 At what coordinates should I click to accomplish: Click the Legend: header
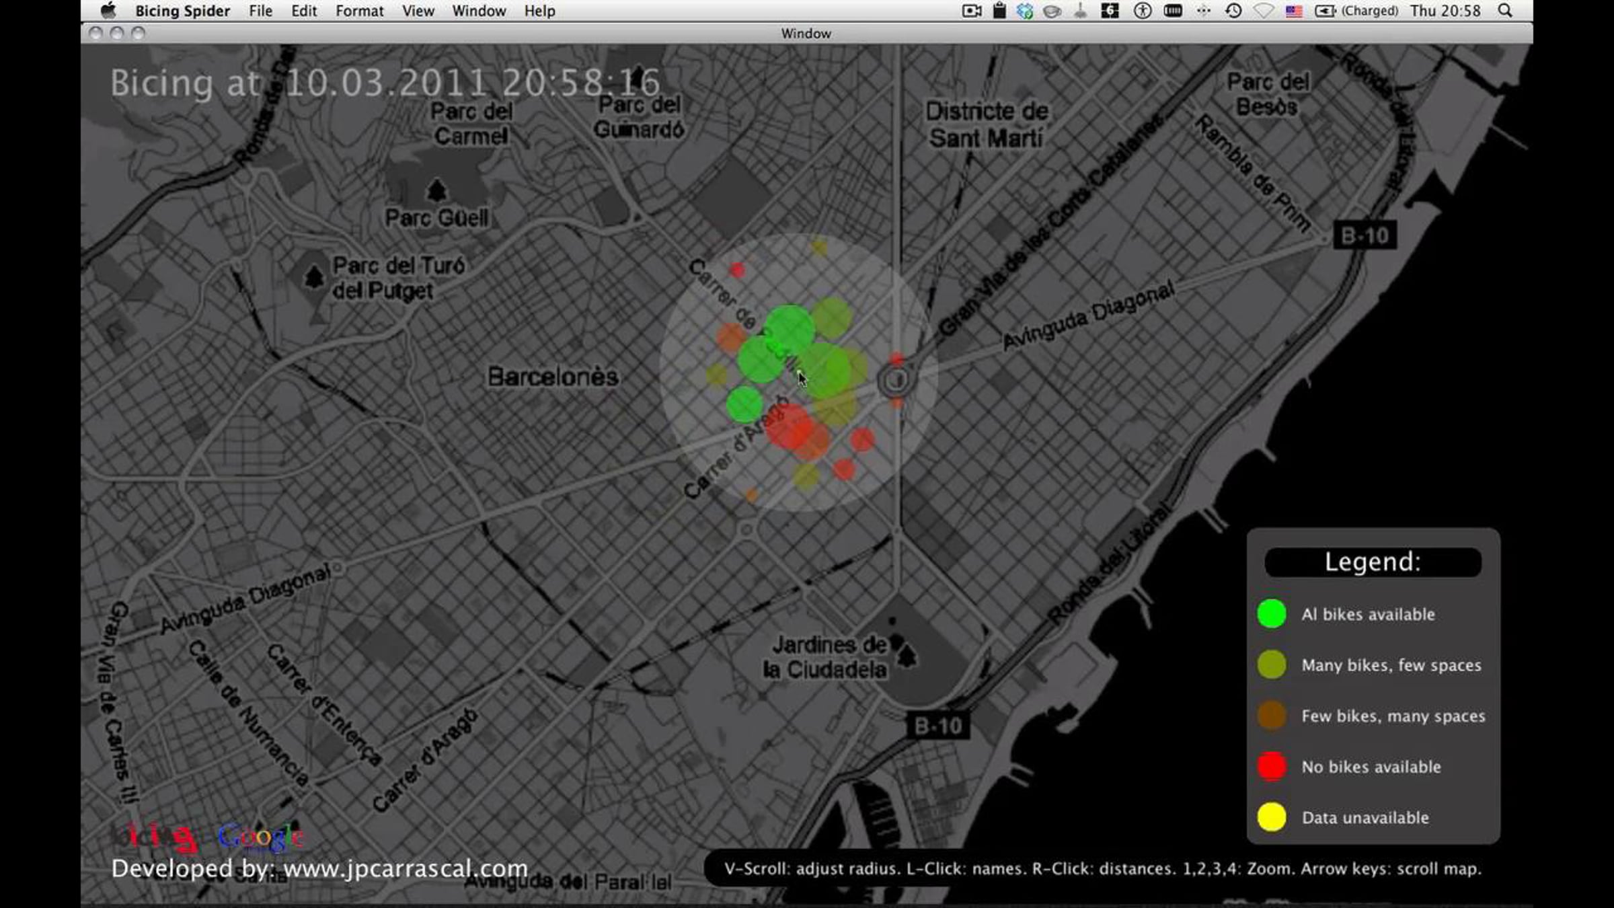point(1373,562)
